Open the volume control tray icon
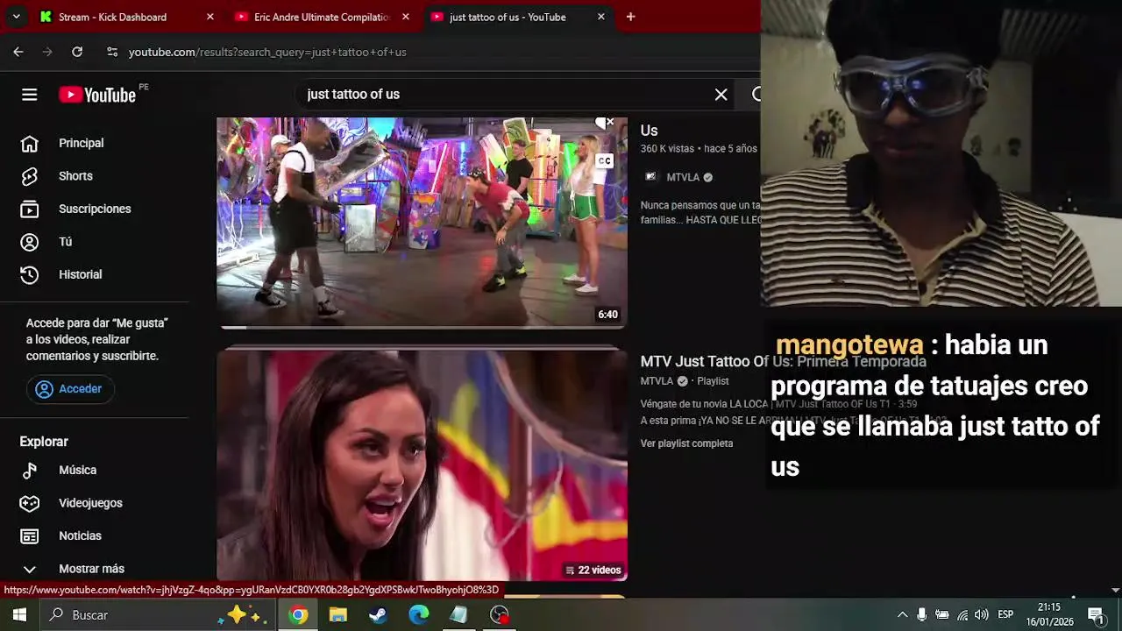The image size is (1122, 631). tap(982, 615)
